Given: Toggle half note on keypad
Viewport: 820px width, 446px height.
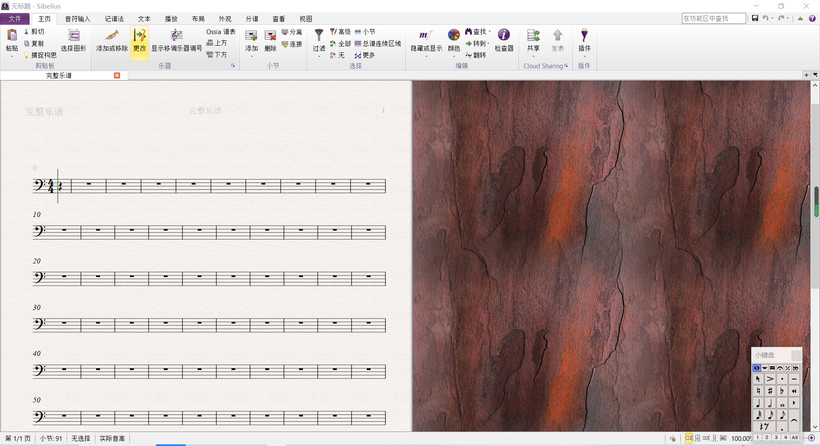Looking at the screenshot, I should pos(770,403).
